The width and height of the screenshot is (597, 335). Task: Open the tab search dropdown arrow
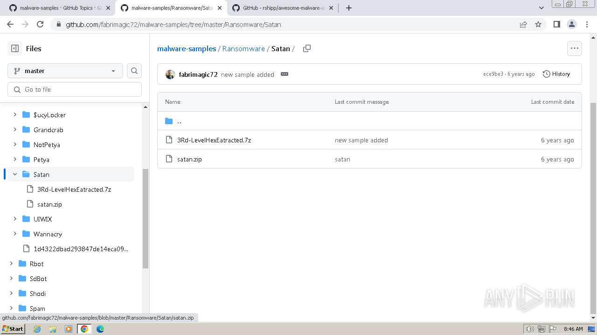(x=541, y=8)
